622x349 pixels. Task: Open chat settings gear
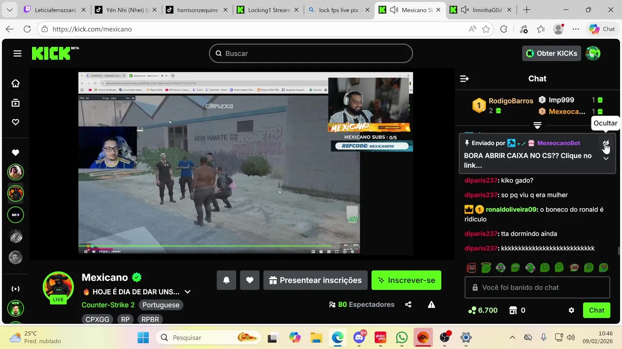click(571, 310)
